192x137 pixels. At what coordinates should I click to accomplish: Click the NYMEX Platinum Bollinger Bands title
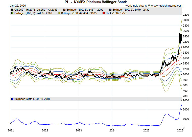point(96,2)
